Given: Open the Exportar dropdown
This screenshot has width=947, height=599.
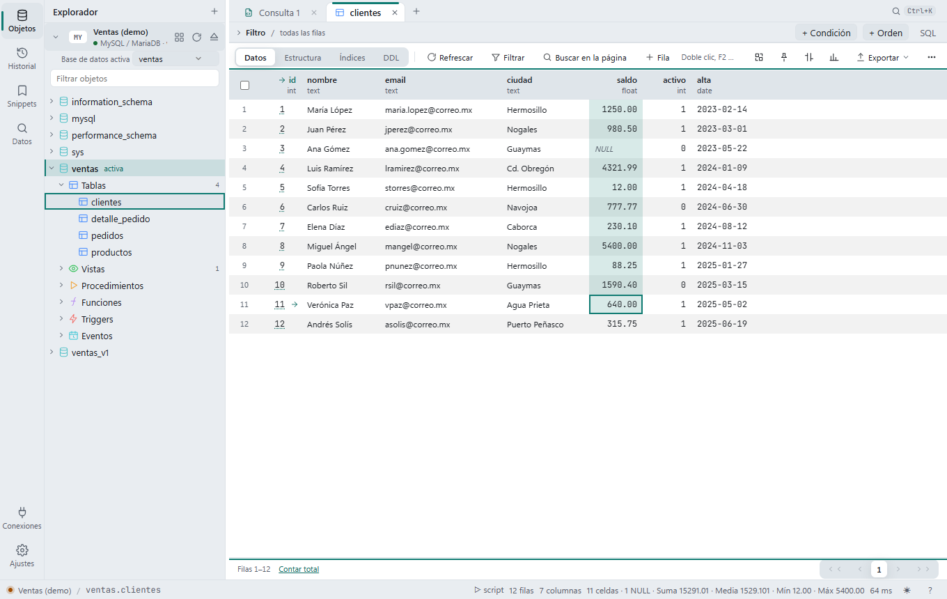Looking at the screenshot, I should (882, 57).
